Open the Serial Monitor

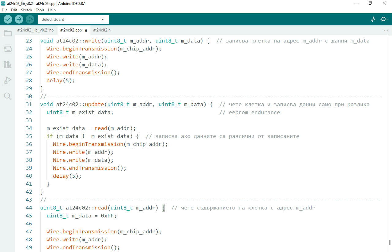(x=384, y=19)
